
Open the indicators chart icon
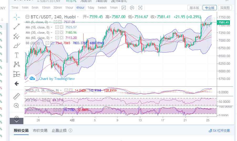124,8
